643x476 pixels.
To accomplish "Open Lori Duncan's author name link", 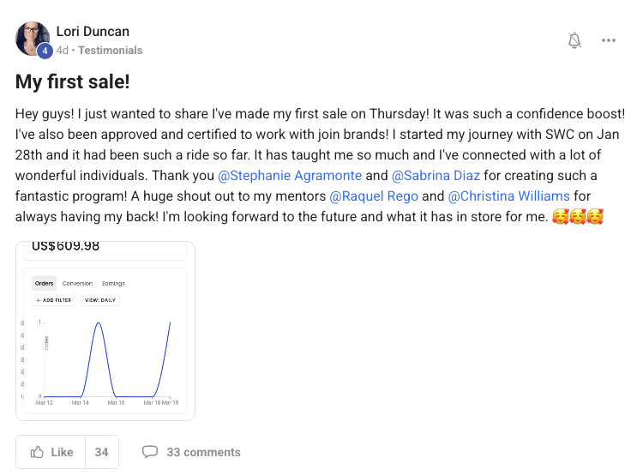I will pos(93,32).
